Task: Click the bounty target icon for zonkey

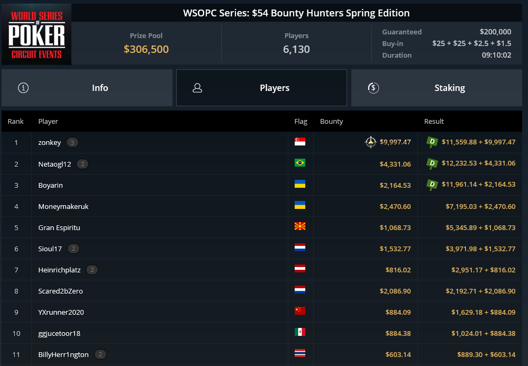Action: point(371,142)
